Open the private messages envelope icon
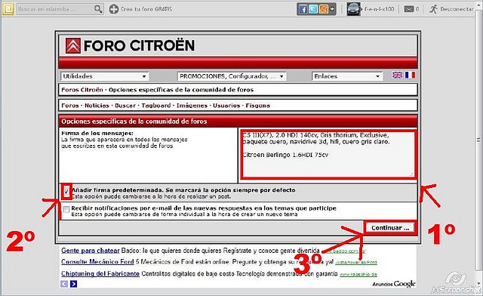The height and width of the screenshot is (296, 483). [x=409, y=9]
